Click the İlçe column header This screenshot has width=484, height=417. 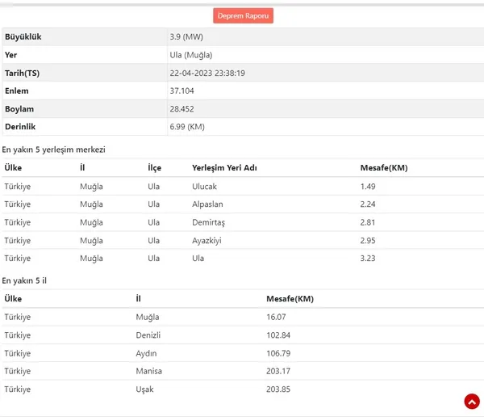point(154,167)
